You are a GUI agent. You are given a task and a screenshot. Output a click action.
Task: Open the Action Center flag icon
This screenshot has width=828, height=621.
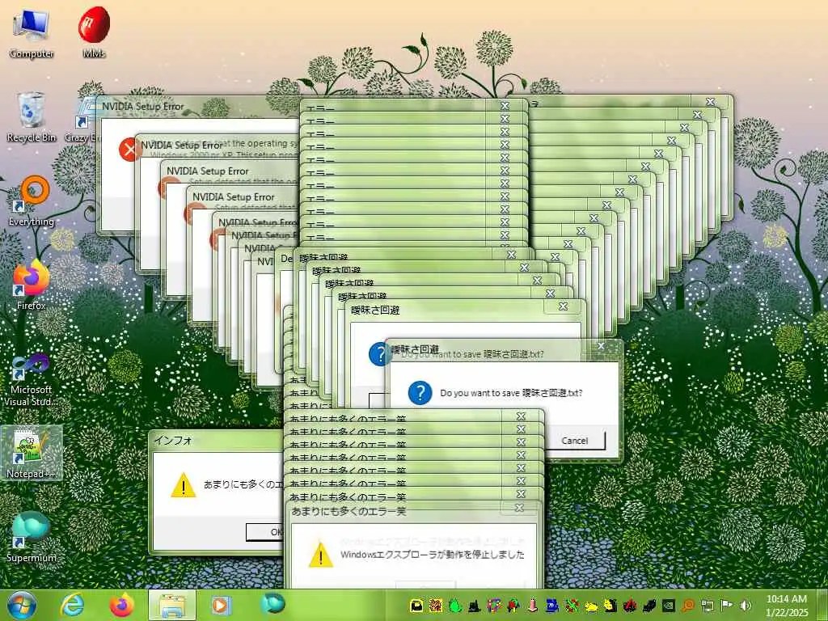pyautogui.click(x=727, y=605)
